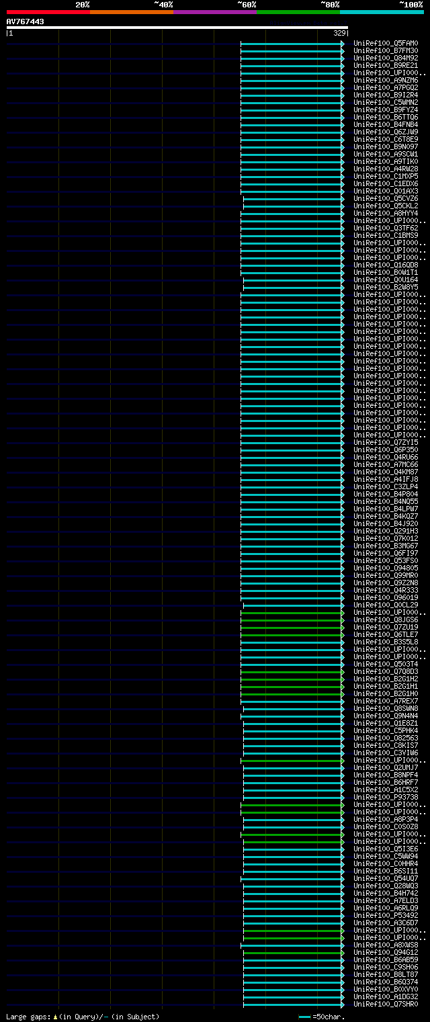Select the UniRef100_Q54UQ7 label
430x1022 pixels.
pyautogui.click(x=386, y=879)
